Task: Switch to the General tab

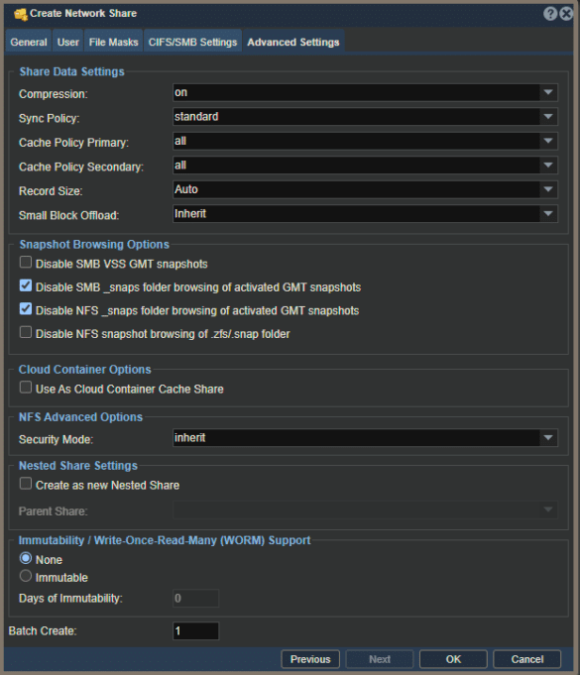Action: pyautogui.click(x=29, y=42)
